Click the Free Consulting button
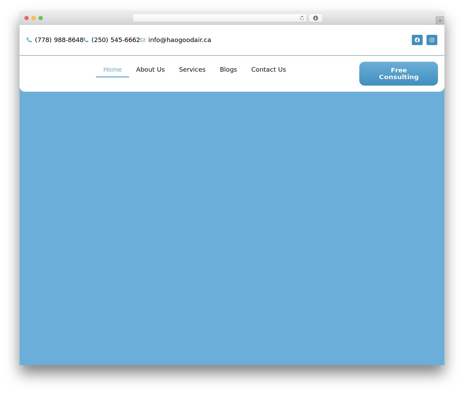Viewport: 464px width, 393px height. (x=399, y=74)
